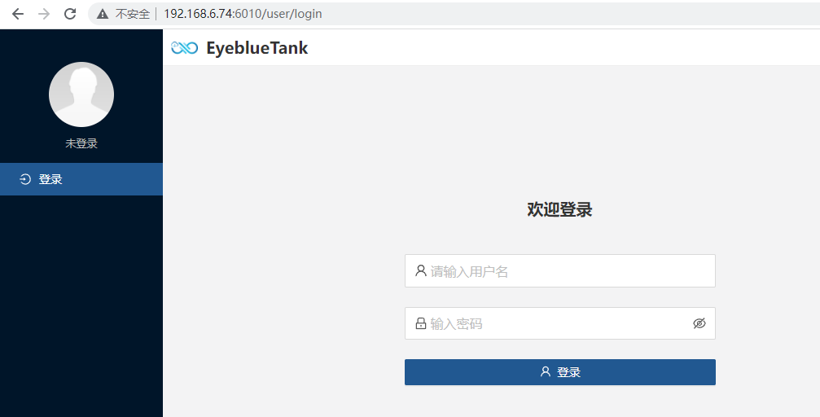820x417 pixels.
Task: Click the browser back arrow
Action: 18,14
